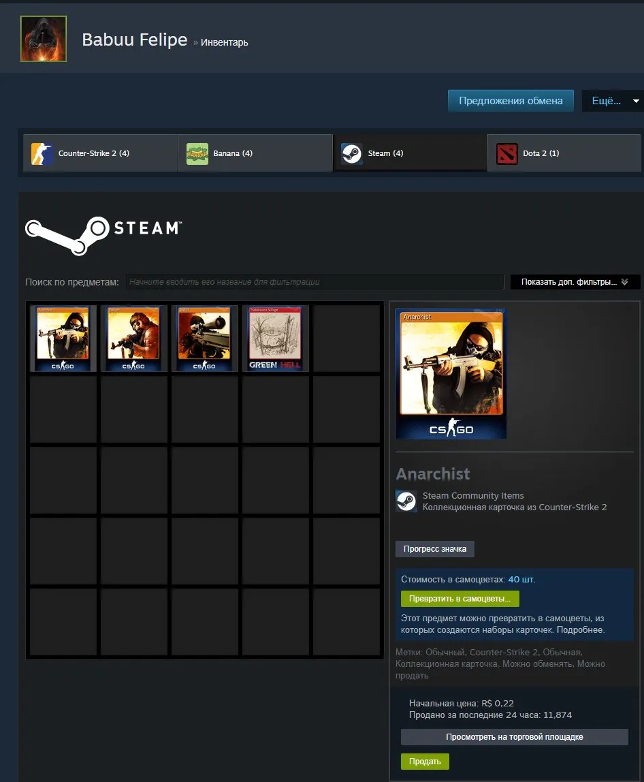Click the Метки tags text
The height and width of the screenshot is (782, 644).
click(500, 663)
